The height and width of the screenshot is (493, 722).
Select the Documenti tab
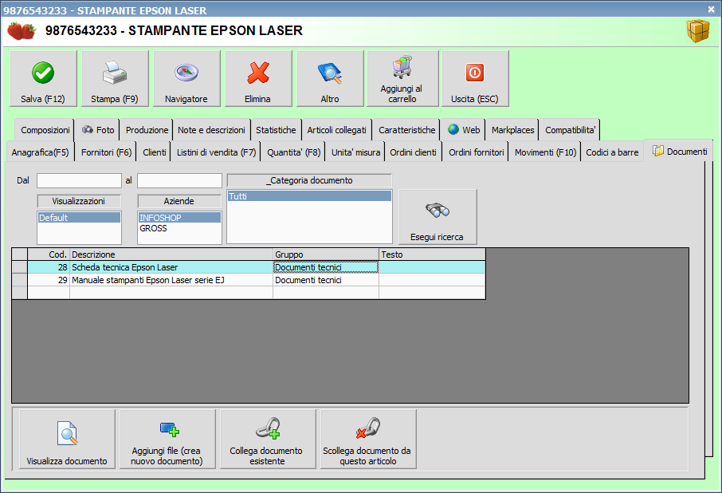coord(680,151)
